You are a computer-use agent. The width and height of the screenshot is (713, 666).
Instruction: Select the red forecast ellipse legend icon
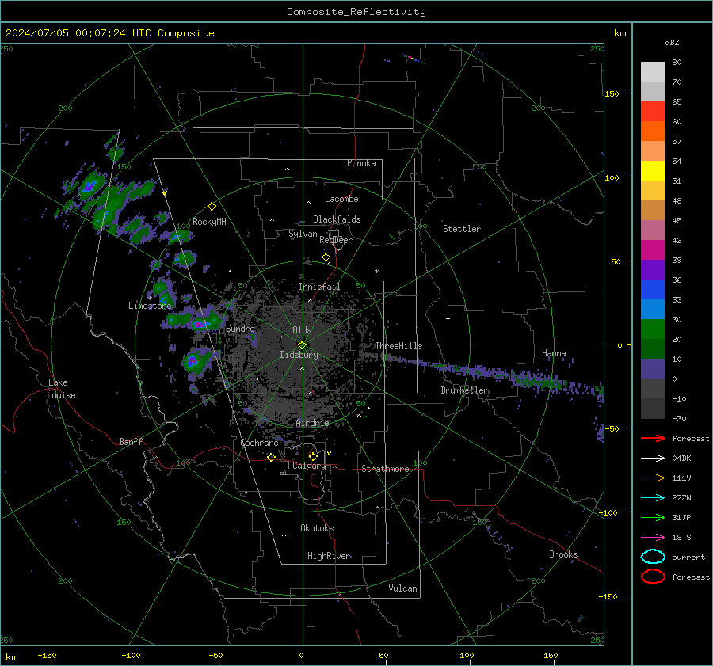point(653,577)
